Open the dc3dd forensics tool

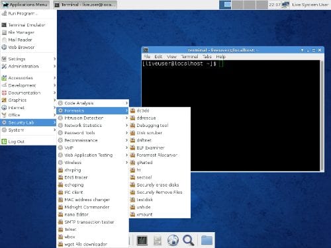[160, 110]
